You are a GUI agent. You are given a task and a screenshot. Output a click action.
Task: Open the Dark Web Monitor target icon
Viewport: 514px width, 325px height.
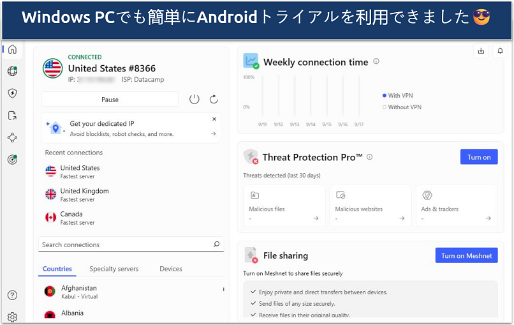coord(12,160)
